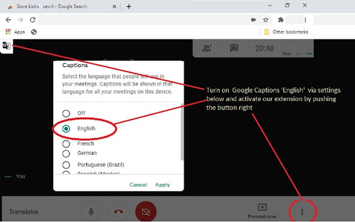The width and height of the screenshot is (355, 222).
Task: Select Portuguese (Brazil) captions radio option
Action: pyautogui.click(x=66, y=164)
